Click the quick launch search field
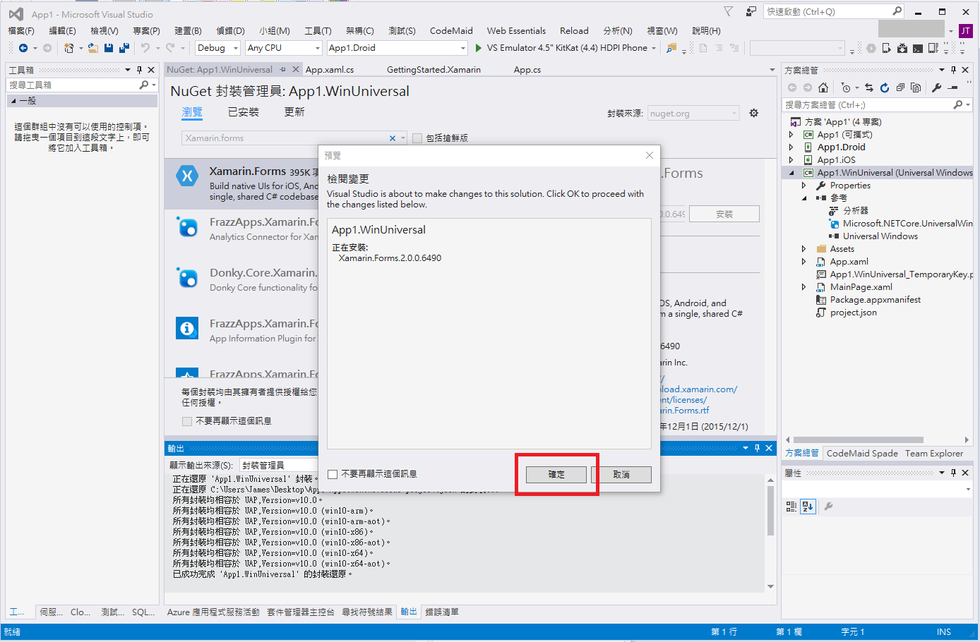Viewport: 980px width, 642px height. pos(834,11)
